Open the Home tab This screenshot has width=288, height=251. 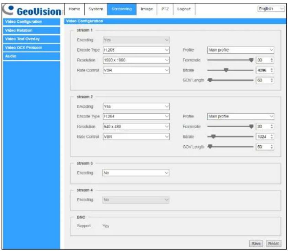74,9
